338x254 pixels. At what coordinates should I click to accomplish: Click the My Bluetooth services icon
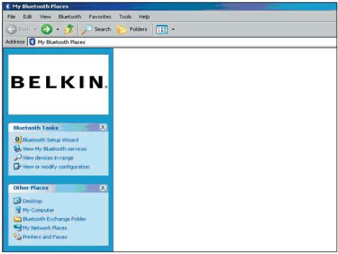(x=17, y=148)
